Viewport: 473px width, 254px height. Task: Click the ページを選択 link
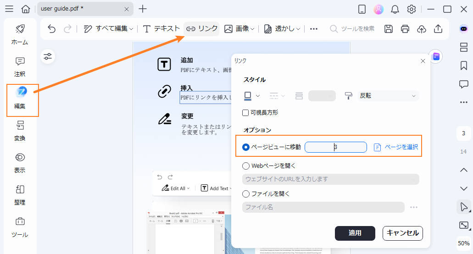396,147
